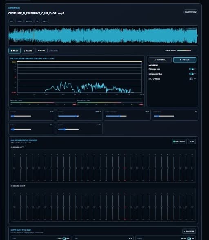Move the last band fader in Channel Left
Screen dimensions: 209x240
pyautogui.click(x=192, y=168)
